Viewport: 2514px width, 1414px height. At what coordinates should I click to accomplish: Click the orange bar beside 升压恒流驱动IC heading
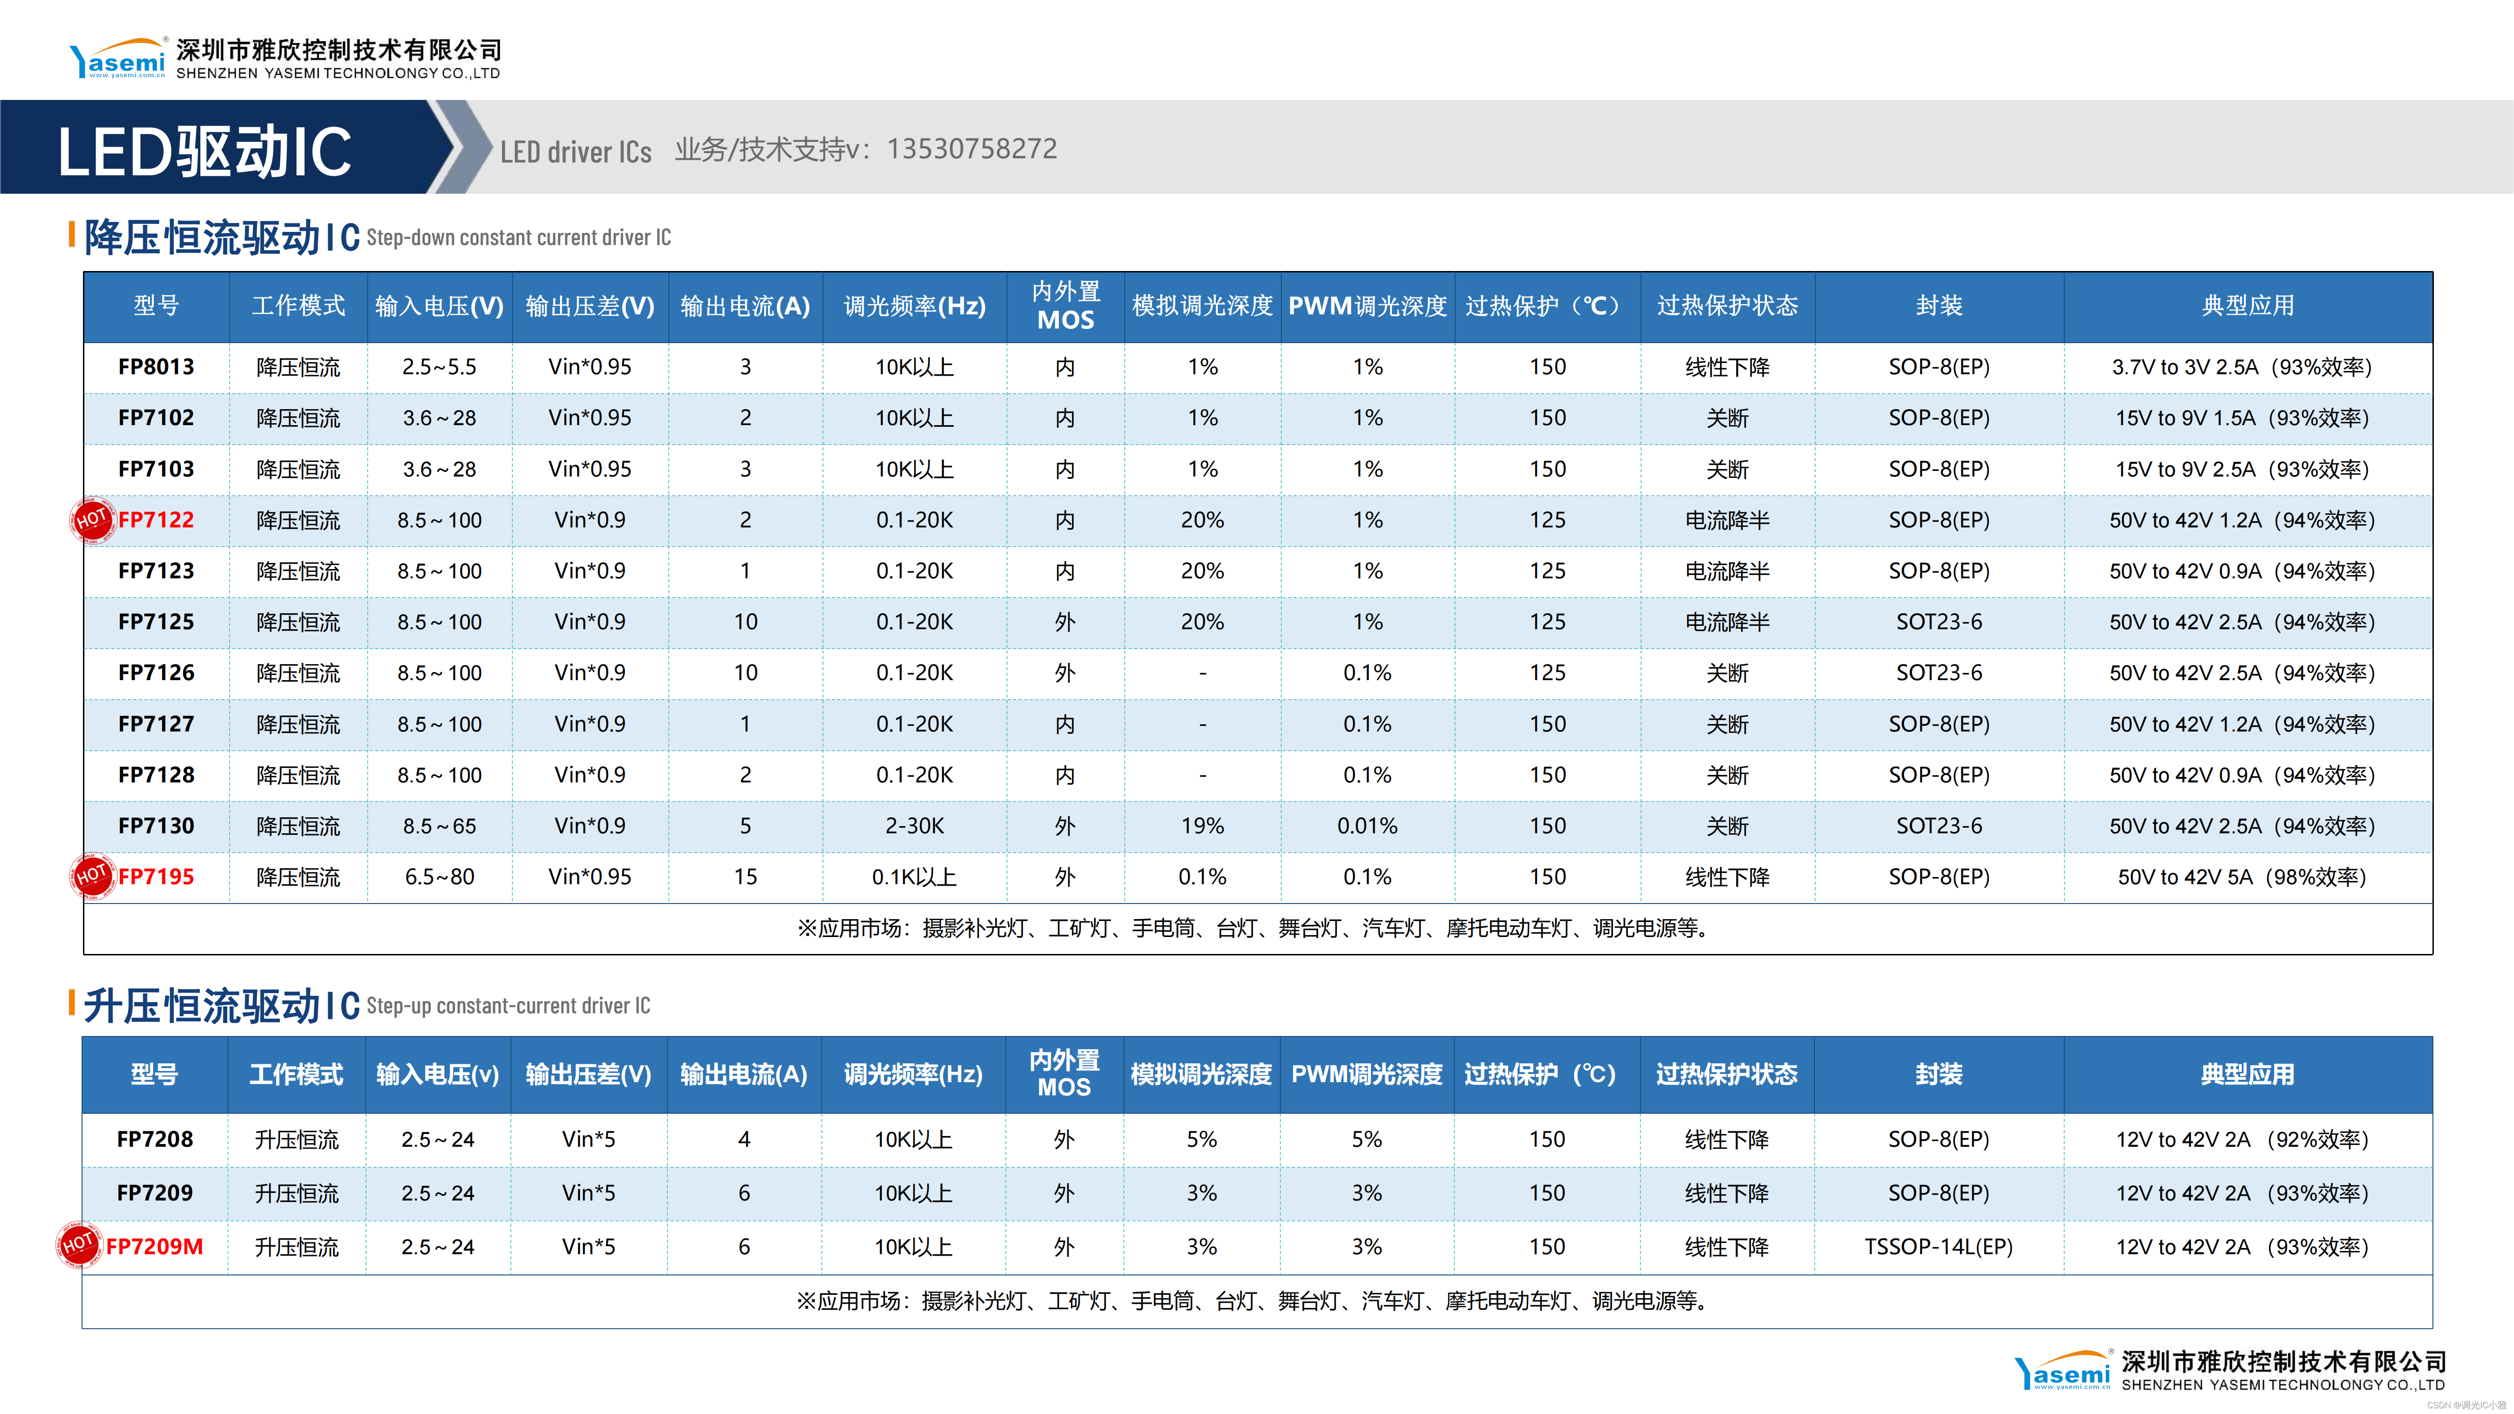pyautogui.click(x=72, y=1002)
